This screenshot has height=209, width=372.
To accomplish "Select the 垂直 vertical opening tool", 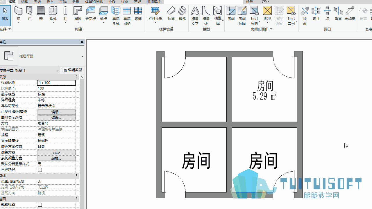I will click(x=338, y=14).
